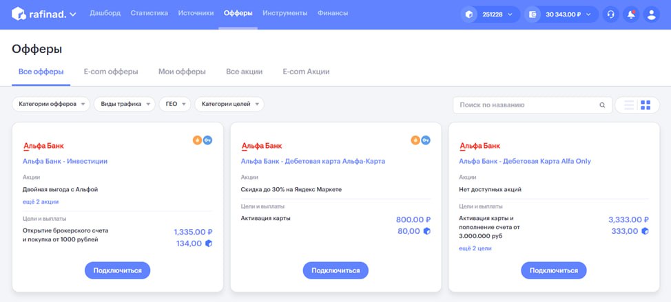
Task: Switch to grid view layout
Action: tap(646, 105)
